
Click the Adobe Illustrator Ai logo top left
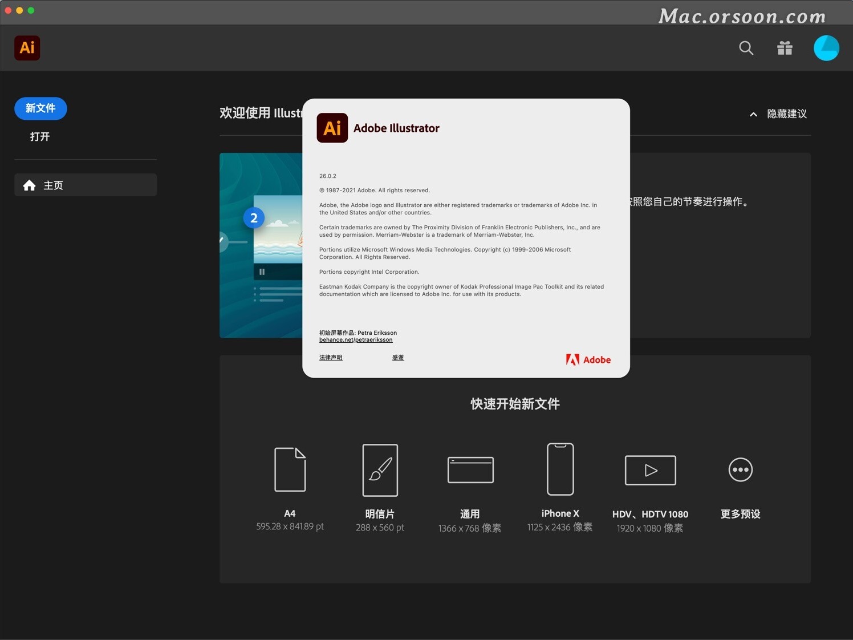tap(27, 48)
